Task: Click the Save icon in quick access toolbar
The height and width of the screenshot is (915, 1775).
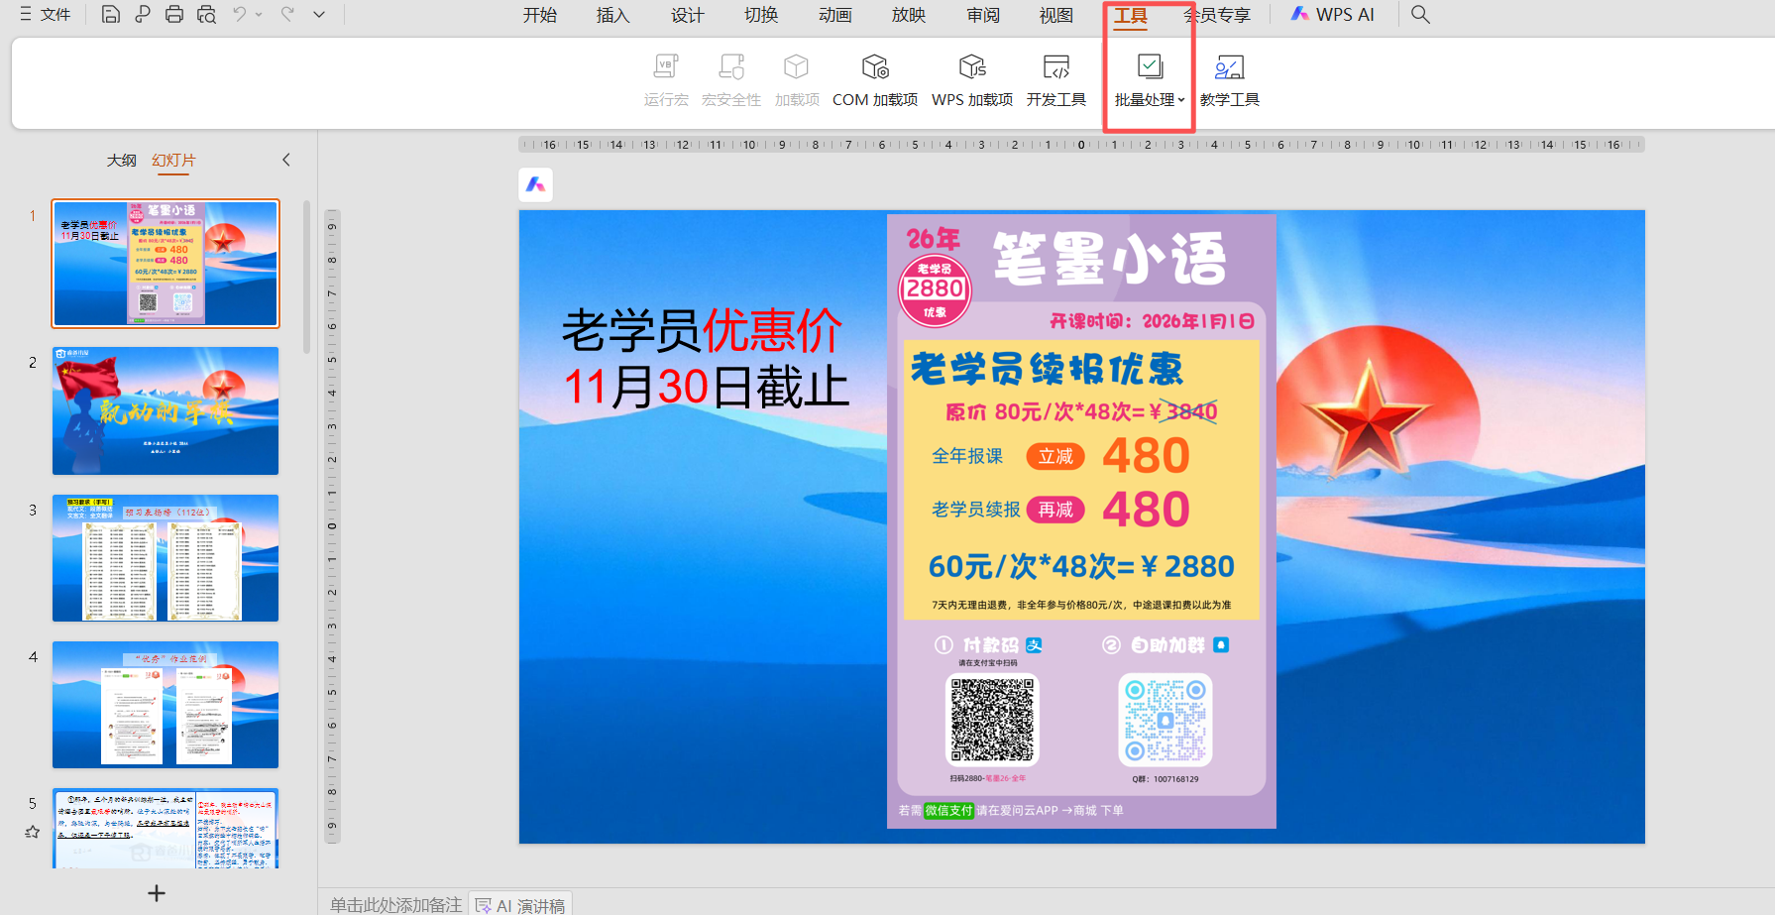Action: [x=111, y=15]
